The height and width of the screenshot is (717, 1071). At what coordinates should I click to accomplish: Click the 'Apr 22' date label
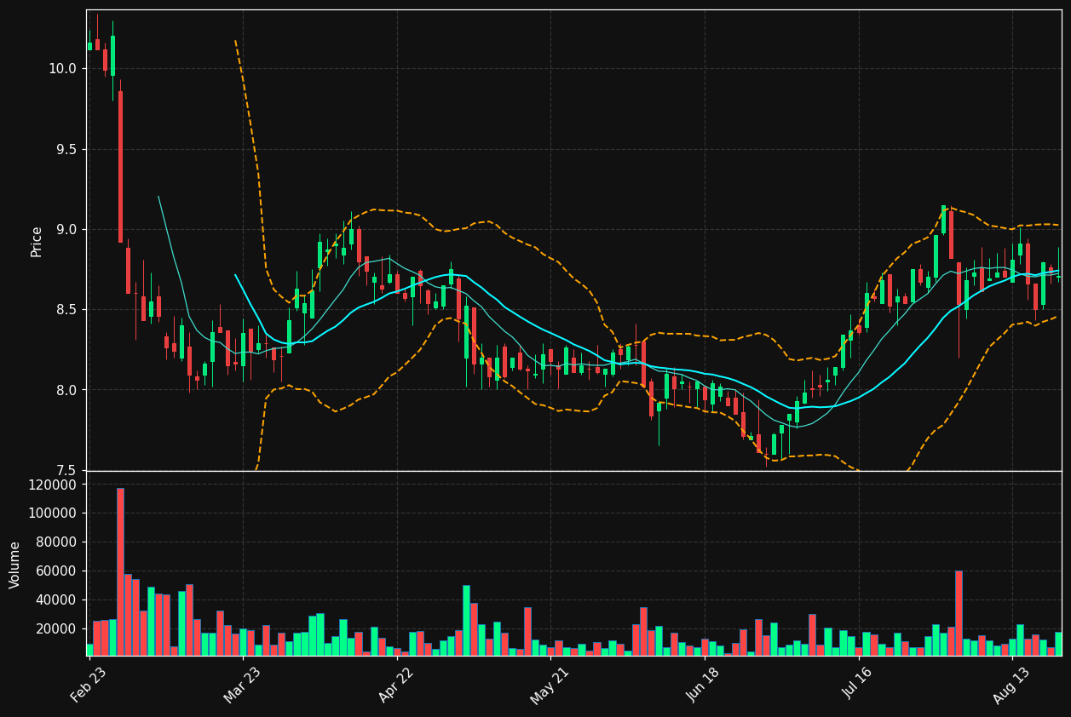[x=396, y=685]
